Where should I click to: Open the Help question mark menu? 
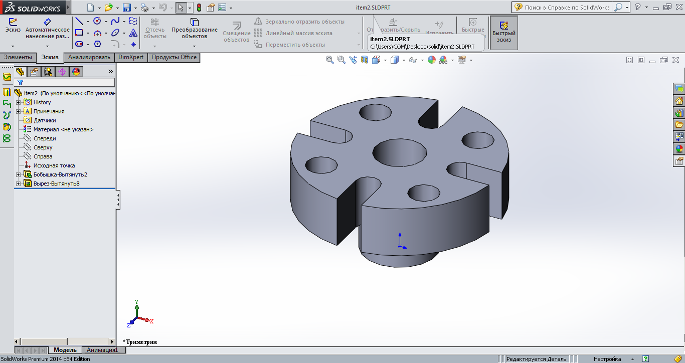(637, 8)
